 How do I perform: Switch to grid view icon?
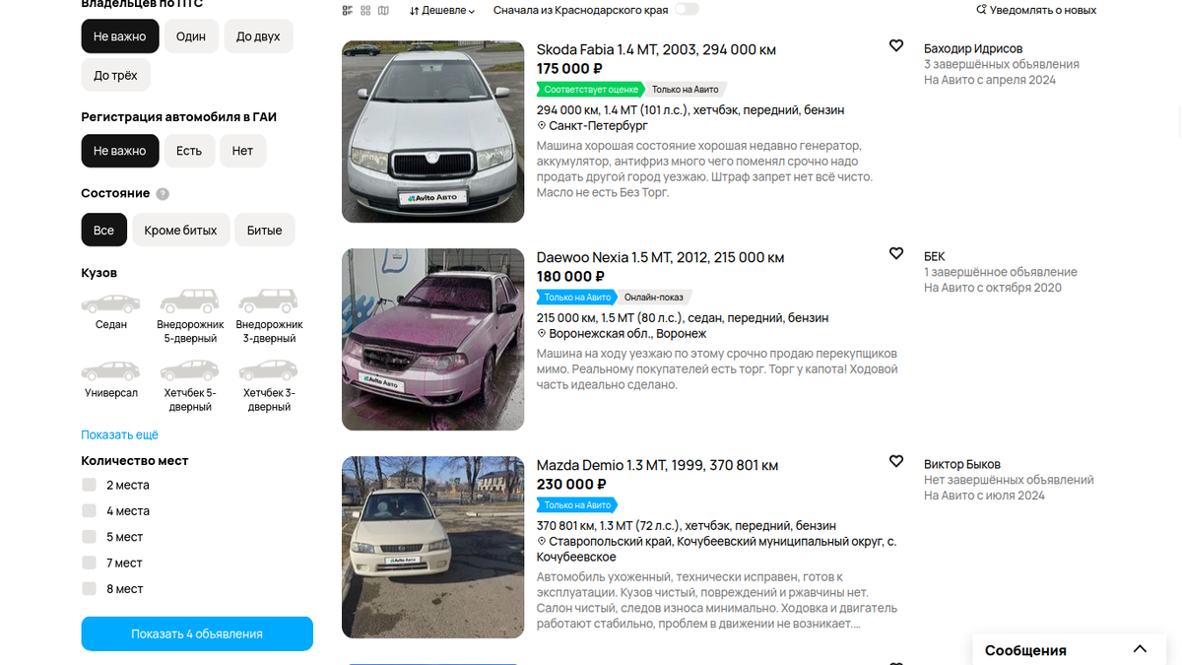(x=365, y=10)
